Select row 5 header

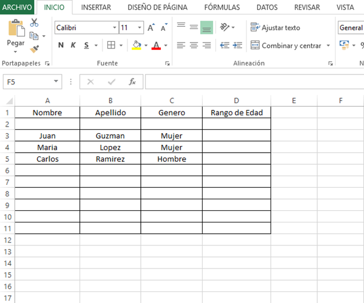(7, 159)
